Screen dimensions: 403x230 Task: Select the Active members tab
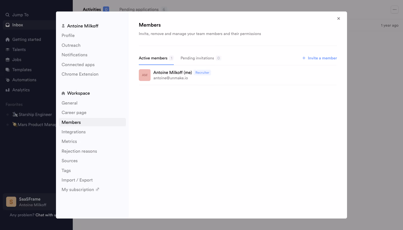156,58
